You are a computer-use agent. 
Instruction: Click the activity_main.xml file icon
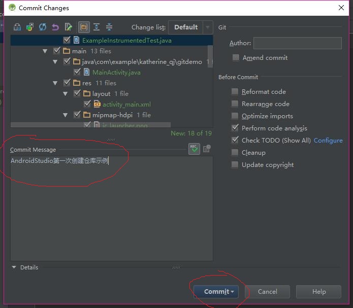point(97,104)
